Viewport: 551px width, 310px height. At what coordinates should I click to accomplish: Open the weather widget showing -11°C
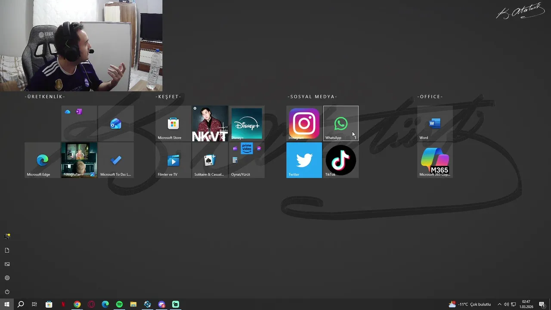470,304
